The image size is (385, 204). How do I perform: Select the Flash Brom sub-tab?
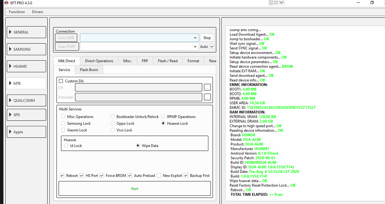(x=89, y=70)
